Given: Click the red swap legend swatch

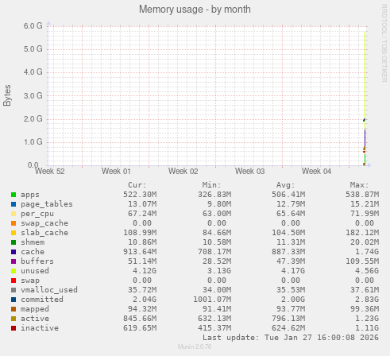Looking at the screenshot, I should tap(14, 281).
